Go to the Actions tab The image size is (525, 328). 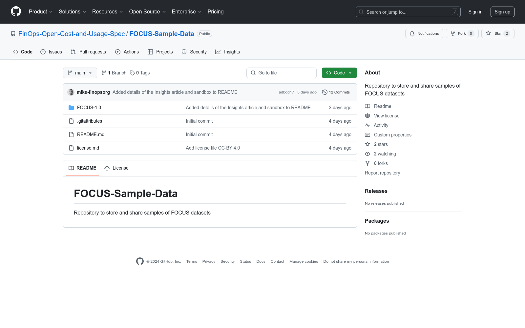(x=127, y=52)
